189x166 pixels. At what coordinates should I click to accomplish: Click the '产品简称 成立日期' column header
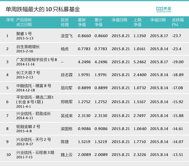click(24, 22)
